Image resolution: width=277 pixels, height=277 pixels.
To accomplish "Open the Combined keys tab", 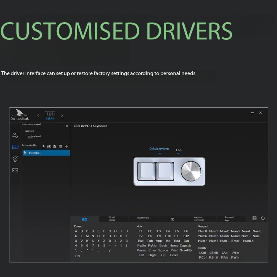I will pos(229,219).
